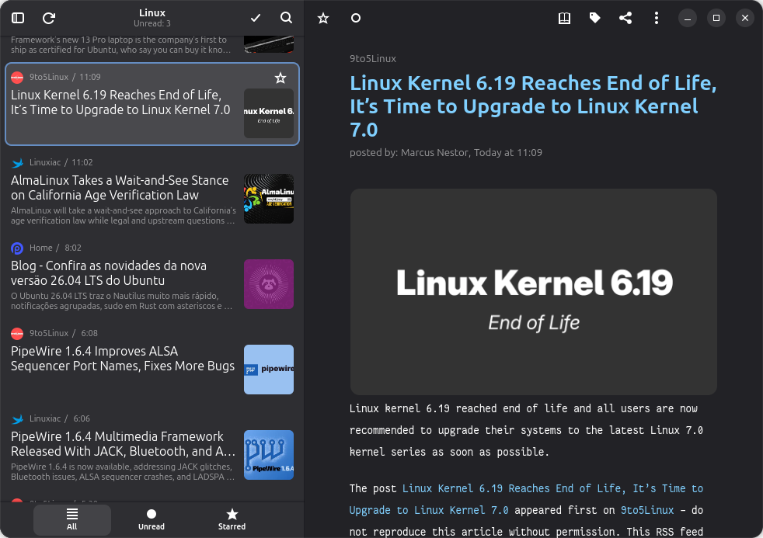The image size is (763, 538).
Task: Toggle read status circle in header
Action: click(x=356, y=18)
